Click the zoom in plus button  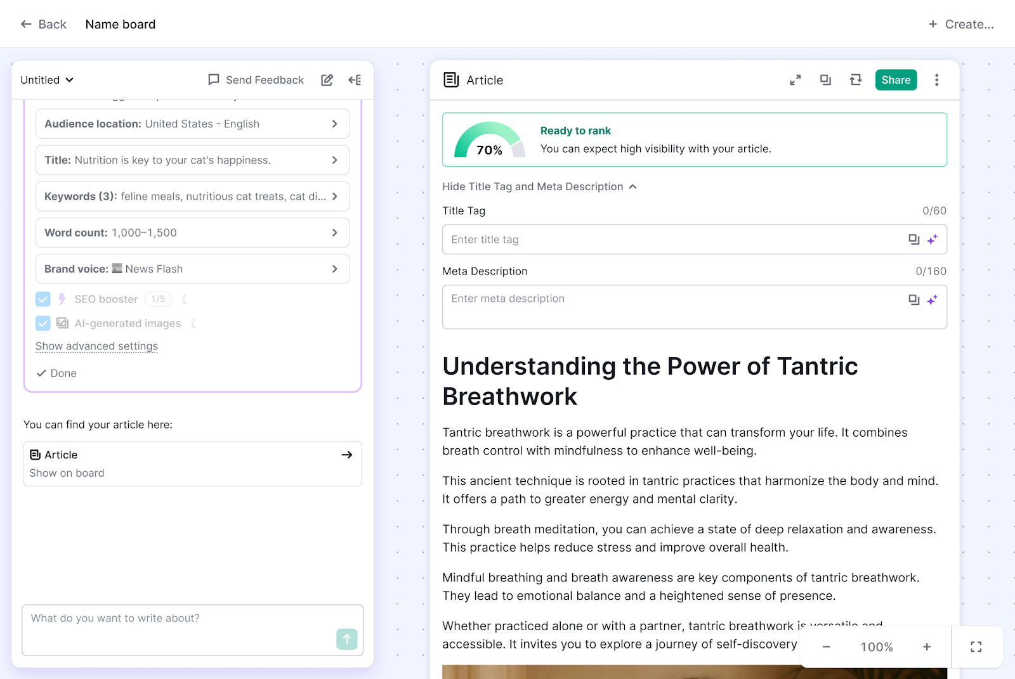pos(927,647)
